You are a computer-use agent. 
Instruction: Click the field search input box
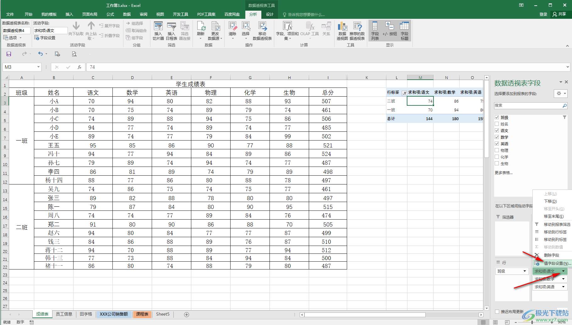531,105
